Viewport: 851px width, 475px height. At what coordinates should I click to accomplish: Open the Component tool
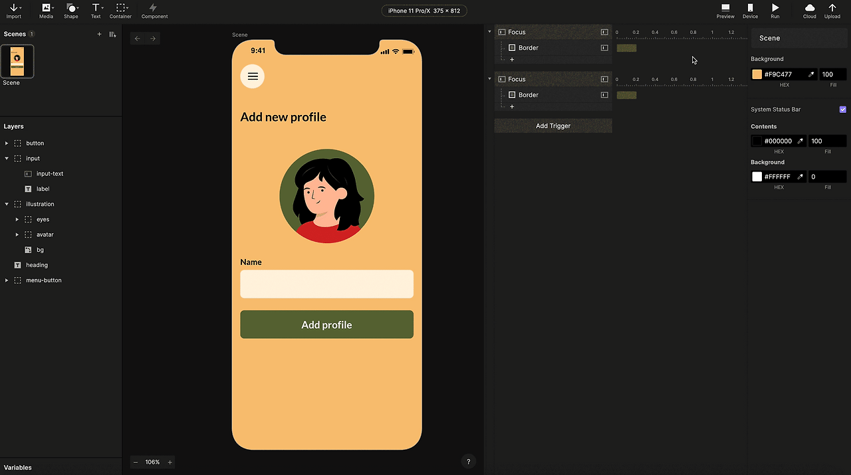point(154,11)
